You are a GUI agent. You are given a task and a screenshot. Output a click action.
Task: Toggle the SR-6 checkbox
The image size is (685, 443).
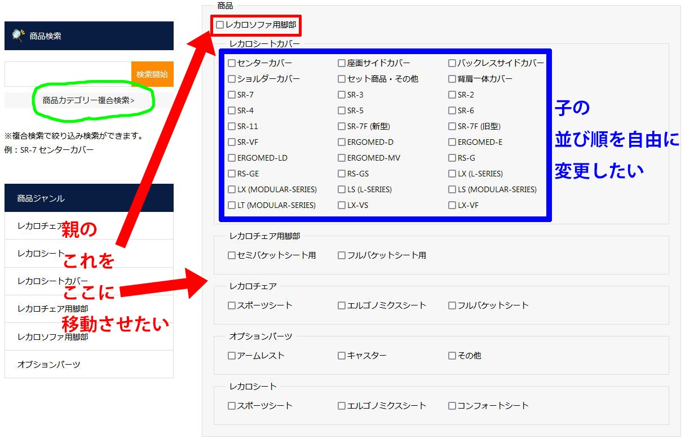pos(452,110)
